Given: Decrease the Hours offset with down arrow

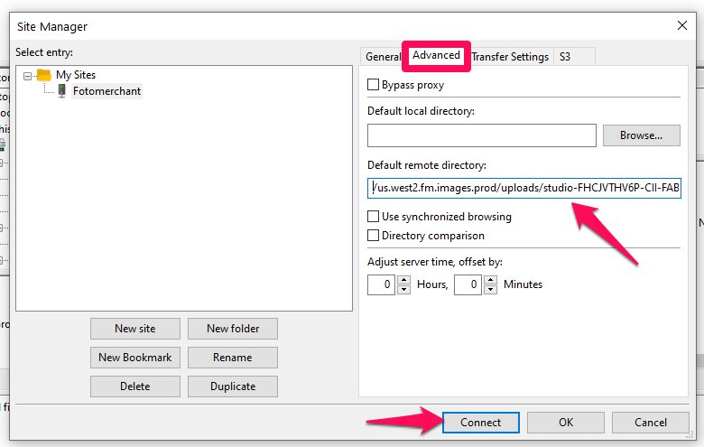Looking at the screenshot, I should click(x=404, y=290).
